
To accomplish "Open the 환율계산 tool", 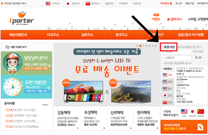I will [109, 4].
